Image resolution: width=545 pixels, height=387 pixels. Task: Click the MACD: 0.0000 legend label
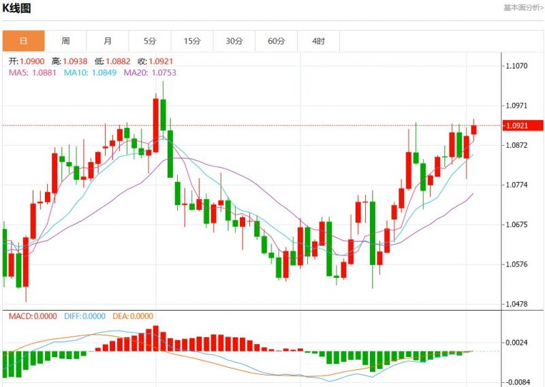point(33,316)
